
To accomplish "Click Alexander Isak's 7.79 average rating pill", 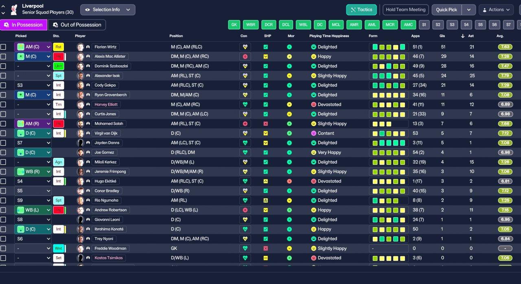I will 505,76.
